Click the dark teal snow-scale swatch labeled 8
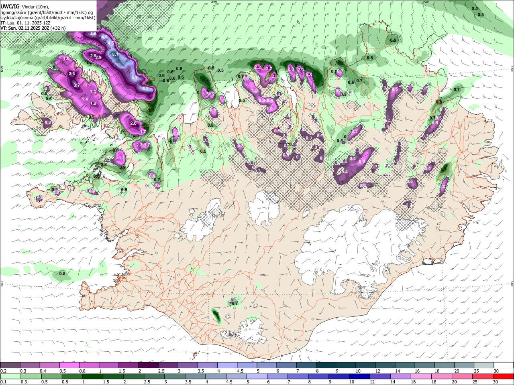Viewport: 514px width, 385px height. pos(325,365)
